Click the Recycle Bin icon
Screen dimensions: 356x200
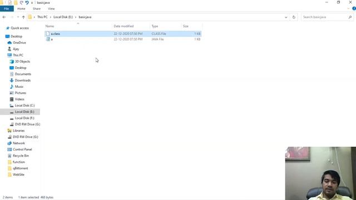click(9, 156)
